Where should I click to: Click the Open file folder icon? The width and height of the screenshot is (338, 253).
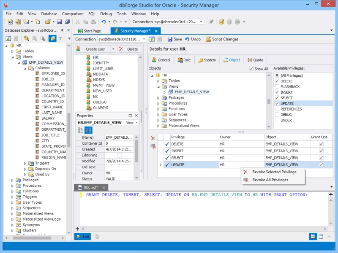[48, 22]
